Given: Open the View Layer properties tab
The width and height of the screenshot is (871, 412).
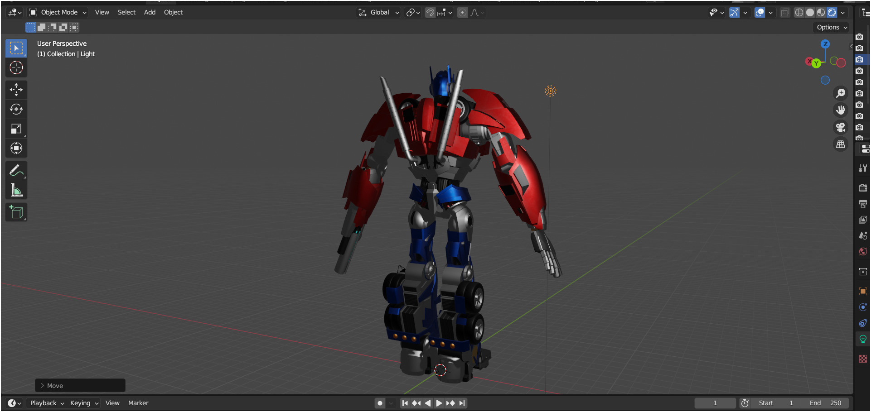Looking at the screenshot, I should (863, 220).
